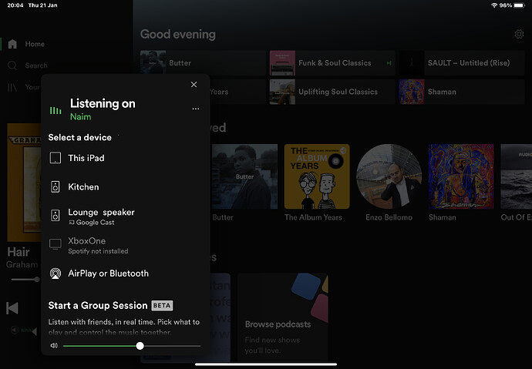Image resolution: width=532 pixels, height=369 pixels.
Task: Click The Album Years title text
Action: coord(313,217)
